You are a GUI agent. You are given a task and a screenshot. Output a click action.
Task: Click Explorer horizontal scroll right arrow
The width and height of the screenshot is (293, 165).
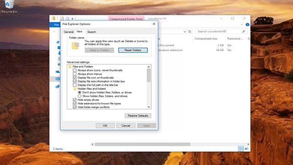tap(248, 144)
